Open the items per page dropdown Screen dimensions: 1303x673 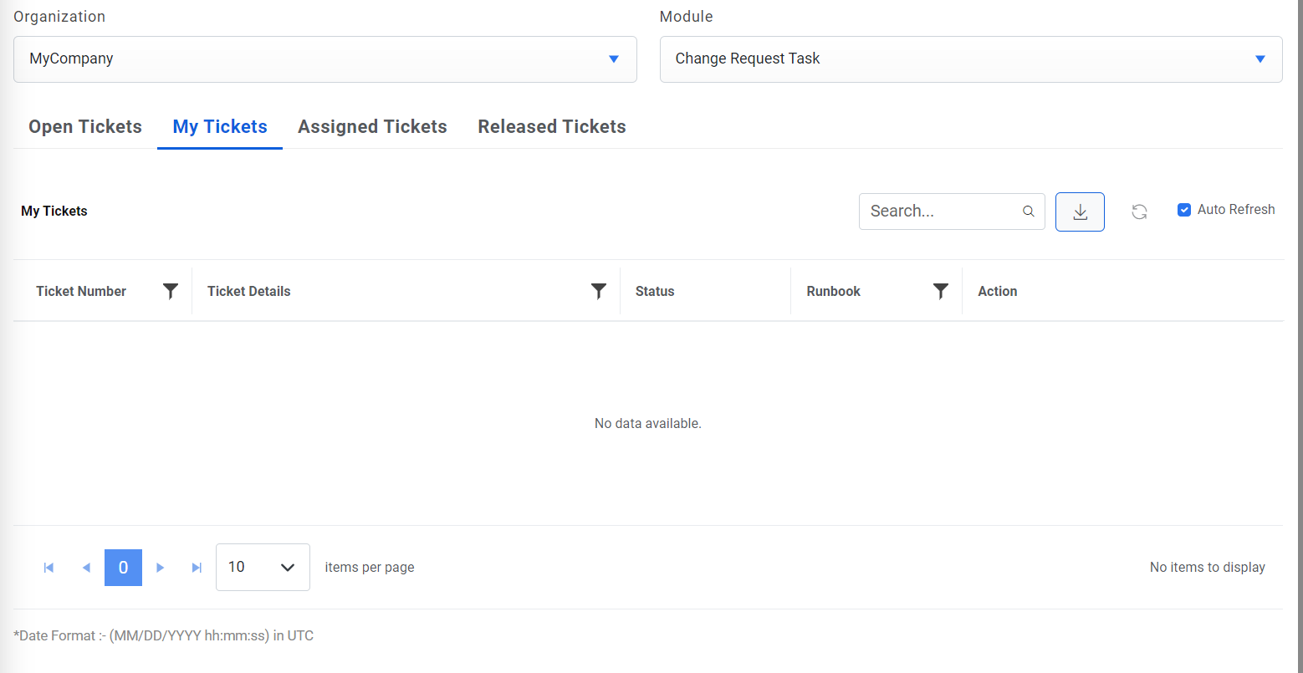pyautogui.click(x=263, y=568)
